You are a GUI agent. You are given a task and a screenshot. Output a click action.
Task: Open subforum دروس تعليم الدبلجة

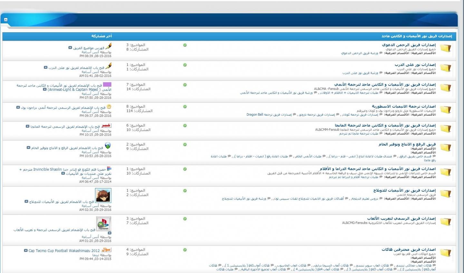(x=364, y=199)
